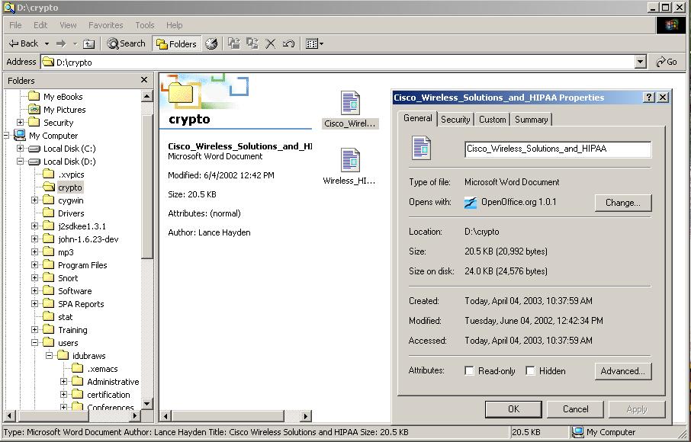Open the View menu
Screen dimensions: 691x442
[68, 25]
